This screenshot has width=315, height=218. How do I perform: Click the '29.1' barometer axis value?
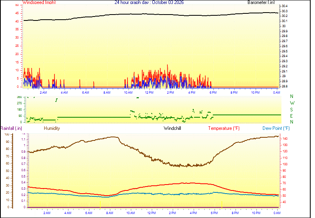[285, 71]
